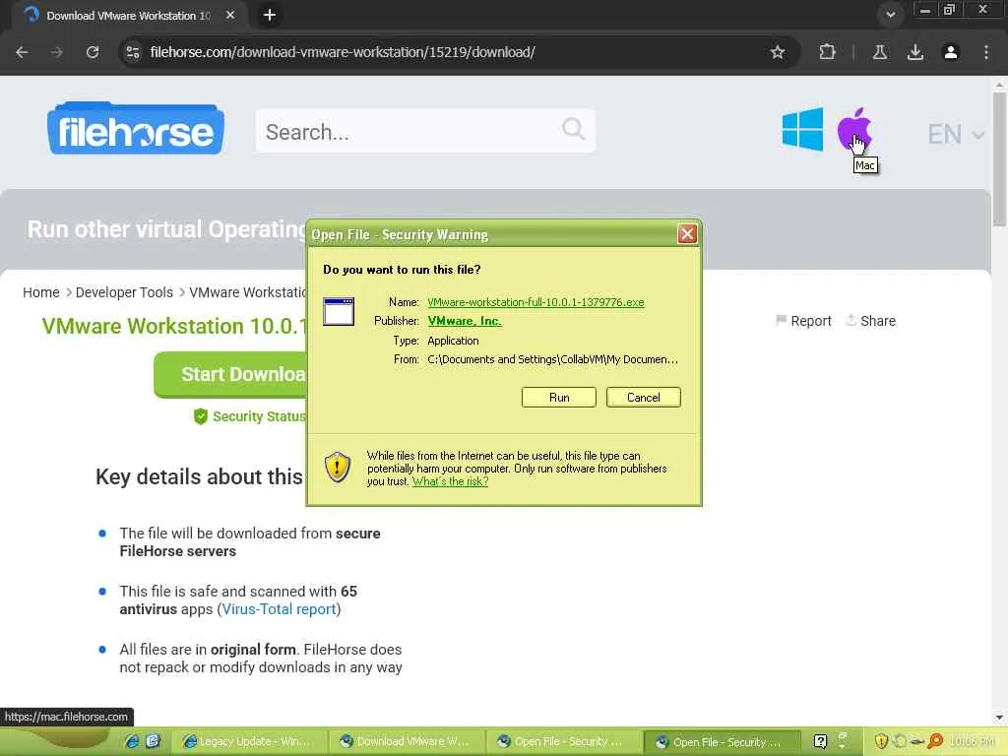The image size is (1008, 756).
Task: Click the search magnifier icon
Action: (573, 129)
